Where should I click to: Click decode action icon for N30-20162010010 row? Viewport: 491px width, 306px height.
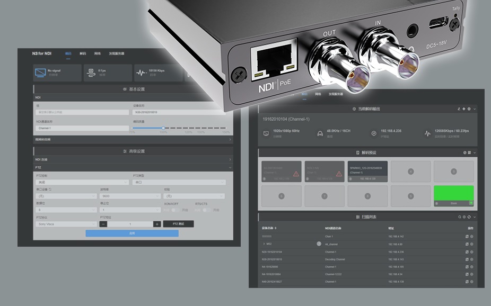click(x=467, y=259)
